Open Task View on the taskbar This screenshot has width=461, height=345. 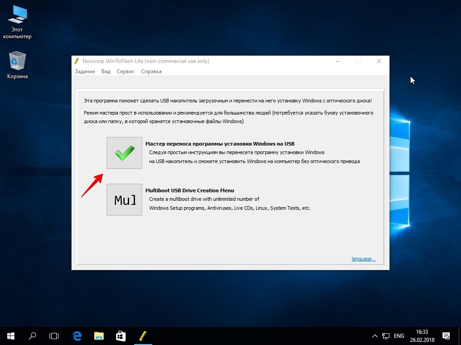tap(54, 336)
